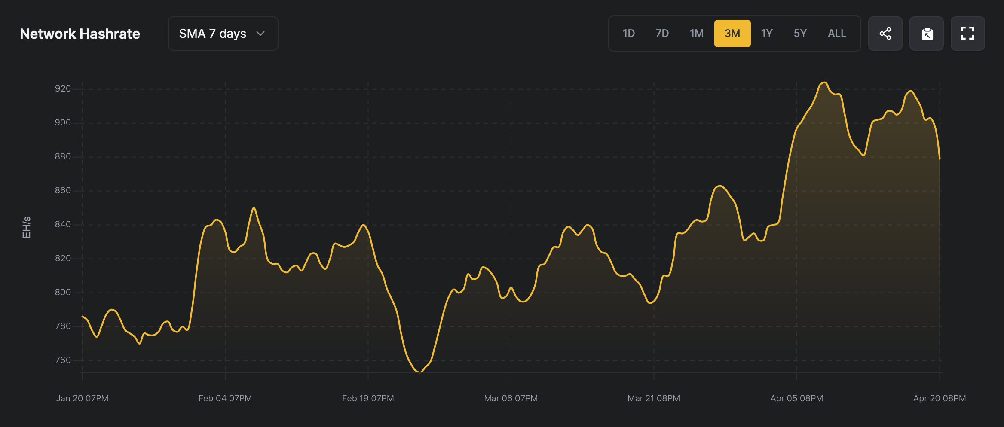Click the 920 value on the y-axis
This screenshot has width=1004, height=427.
pos(63,88)
